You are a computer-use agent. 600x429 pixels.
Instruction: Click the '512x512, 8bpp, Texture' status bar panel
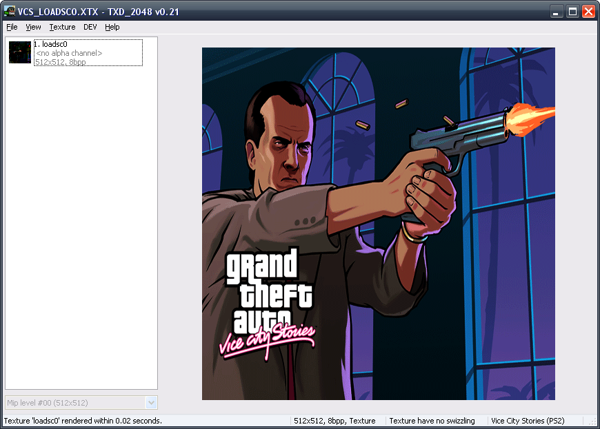[x=335, y=421]
